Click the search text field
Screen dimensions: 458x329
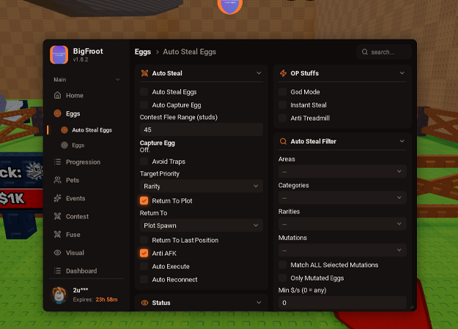[x=384, y=52]
